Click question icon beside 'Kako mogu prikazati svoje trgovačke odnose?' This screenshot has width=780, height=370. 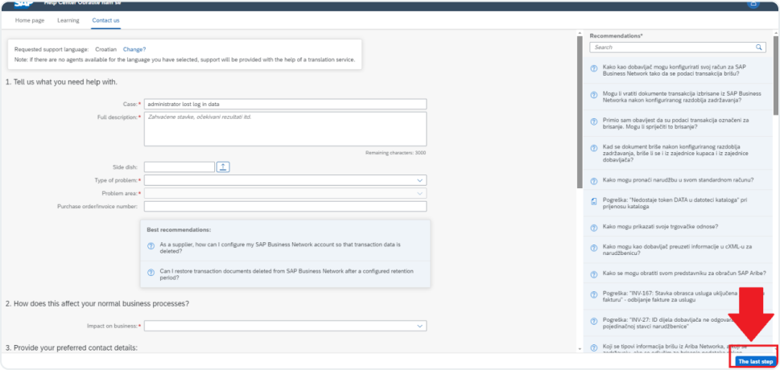[594, 226]
